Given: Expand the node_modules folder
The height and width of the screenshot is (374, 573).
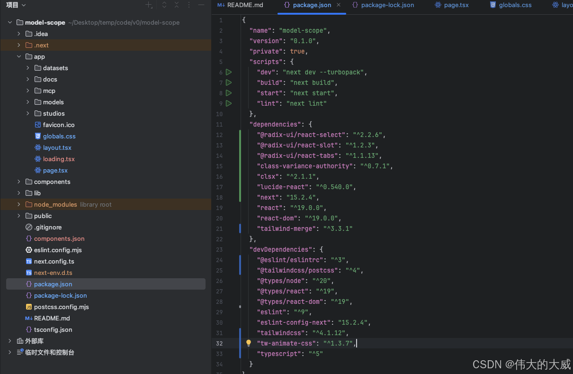Looking at the screenshot, I should [19, 204].
